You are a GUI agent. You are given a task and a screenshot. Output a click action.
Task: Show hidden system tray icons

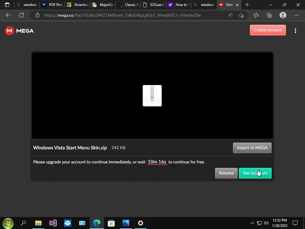point(252,223)
